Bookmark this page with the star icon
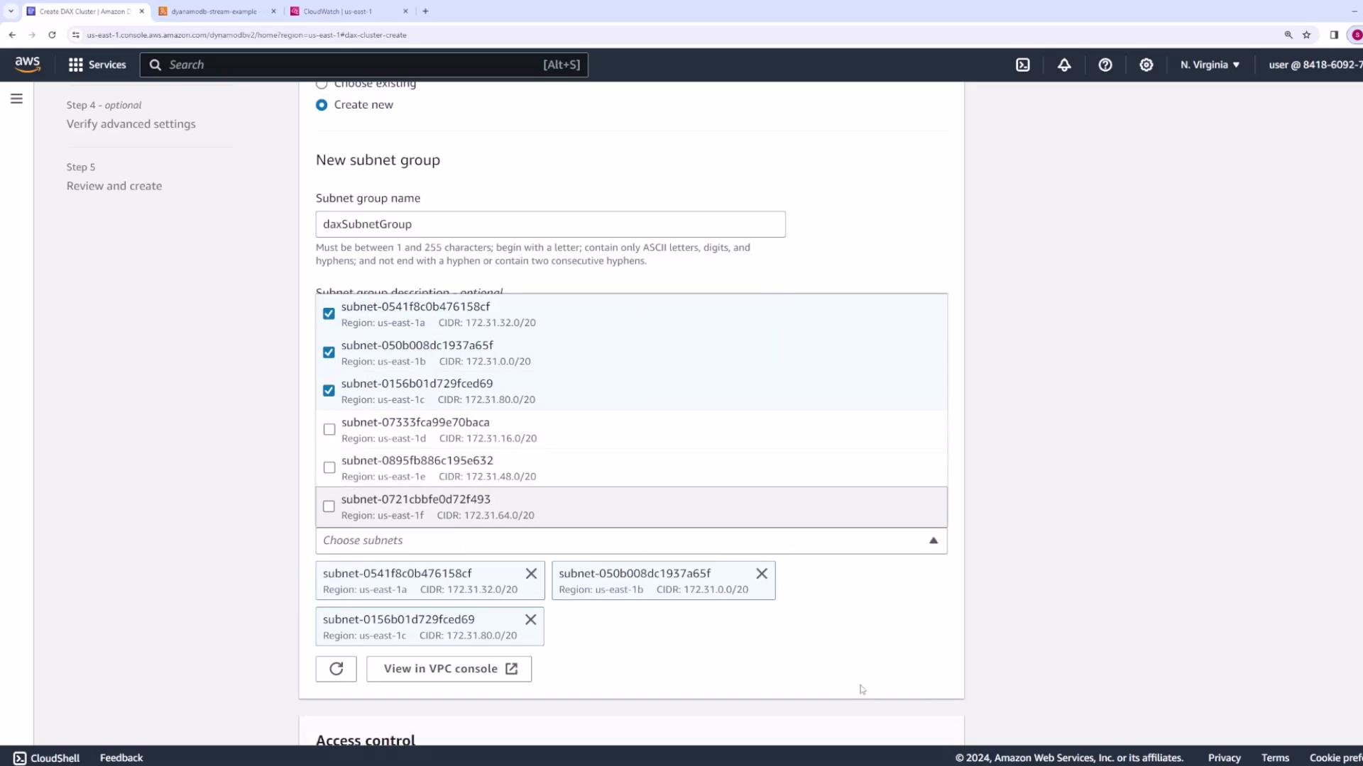1363x766 pixels. pos(1307,35)
